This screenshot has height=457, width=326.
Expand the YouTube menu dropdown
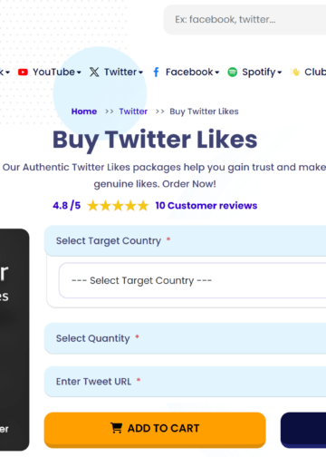coord(57,72)
